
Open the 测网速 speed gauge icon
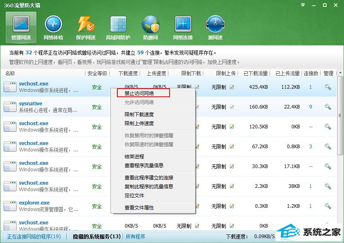click(x=215, y=28)
